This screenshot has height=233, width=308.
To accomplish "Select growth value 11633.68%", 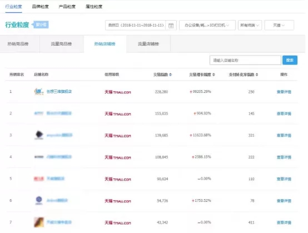I will 202,135.
